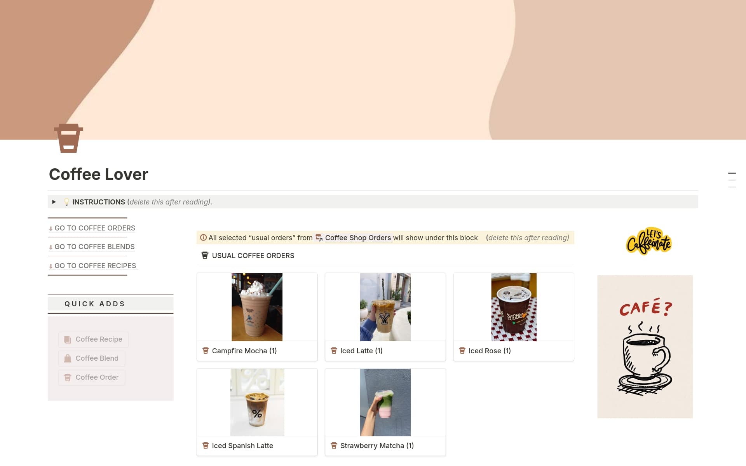Viewport: 746px width, 466px height.
Task: Expand the INSTRUCTIONS toggle triangle
Action: pos(54,202)
